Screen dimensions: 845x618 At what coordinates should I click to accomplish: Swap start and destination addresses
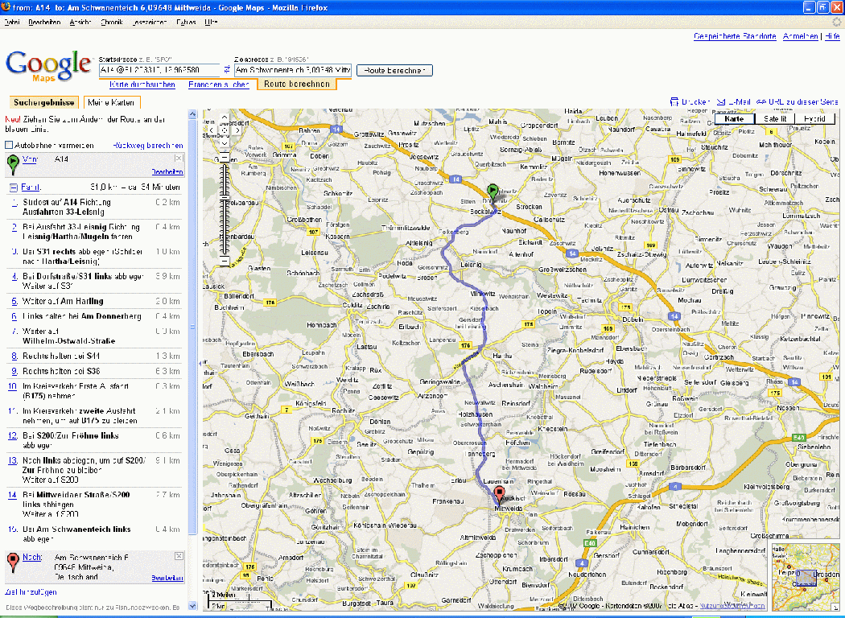pyautogui.click(x=227, y=70)
